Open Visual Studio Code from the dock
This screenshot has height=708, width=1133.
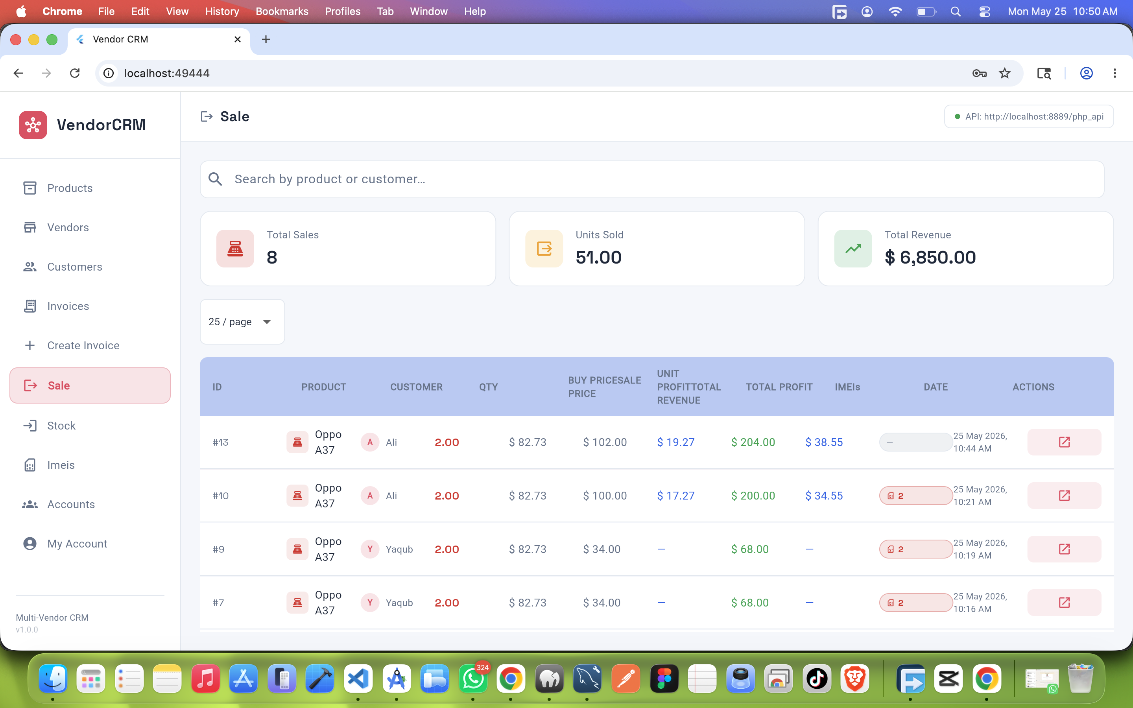pyautogui.click(x=358, y=678)
